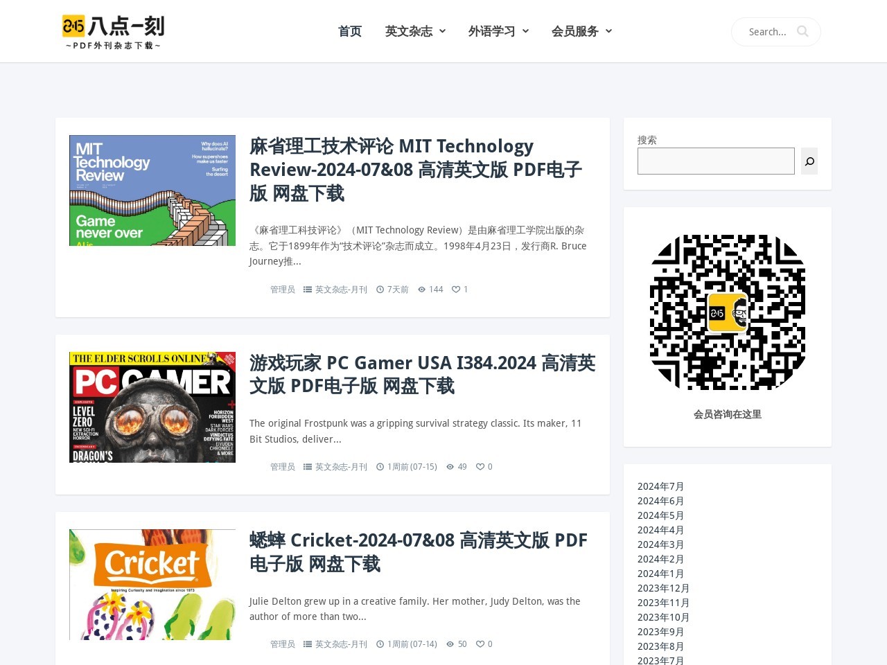Open the 麻省理工技术评论 MIT Technology Review article title
Screen dimensions: 887x665
[416, 170]
